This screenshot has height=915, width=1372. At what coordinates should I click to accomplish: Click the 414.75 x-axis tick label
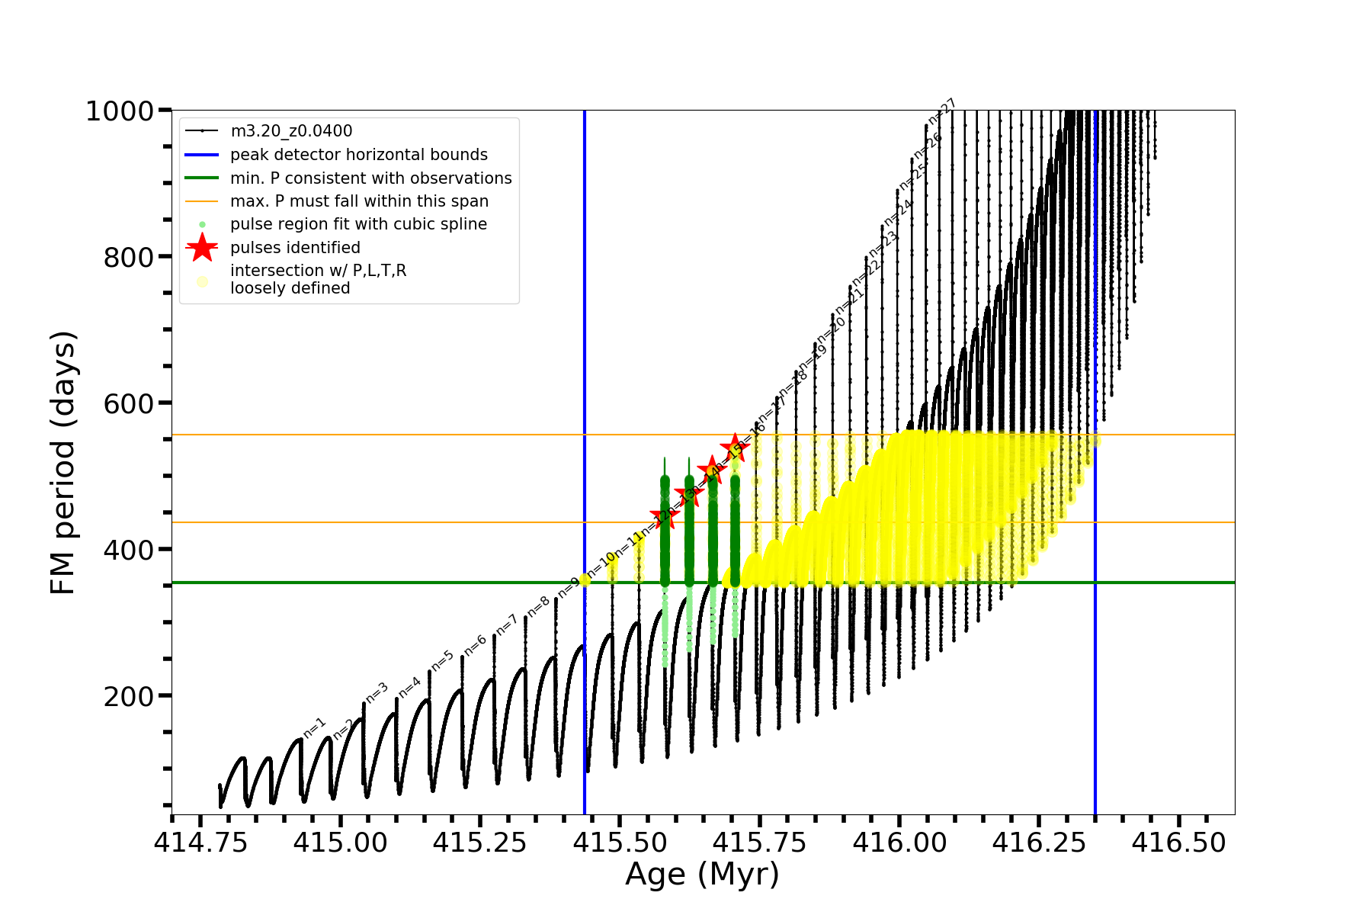[200, 843]
